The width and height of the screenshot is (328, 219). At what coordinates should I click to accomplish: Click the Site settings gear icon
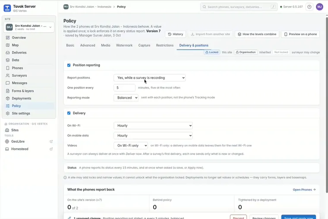(8, 113)
